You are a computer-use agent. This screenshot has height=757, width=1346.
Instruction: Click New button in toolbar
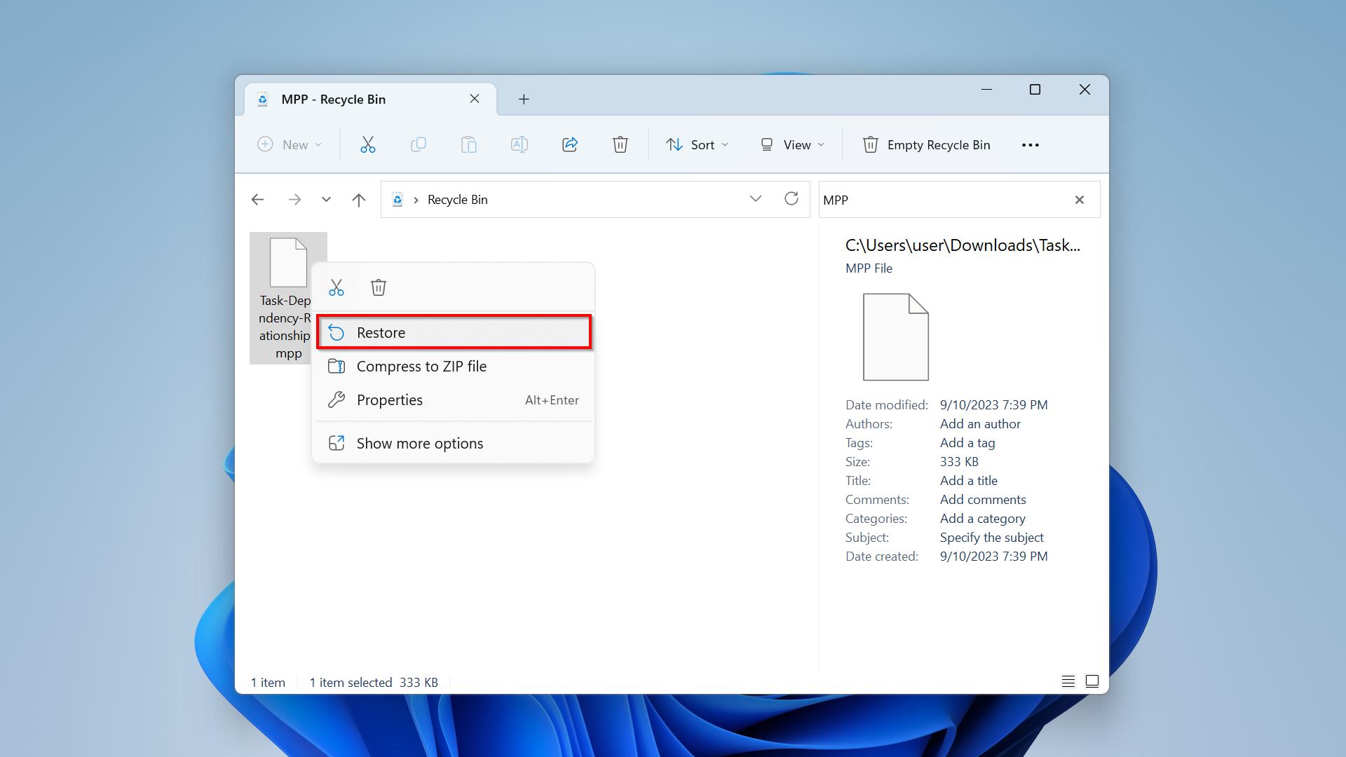pos(290,144)
